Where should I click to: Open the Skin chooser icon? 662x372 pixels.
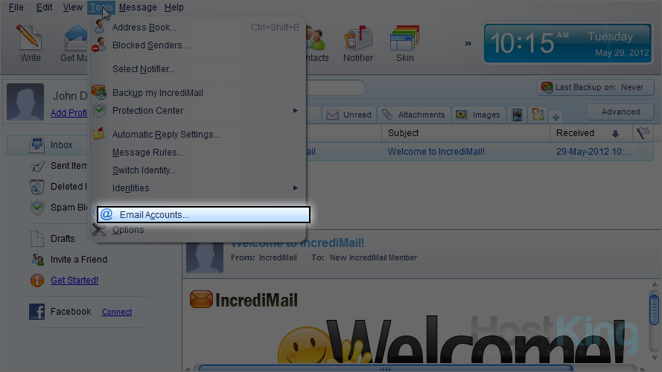coord(404,37)
